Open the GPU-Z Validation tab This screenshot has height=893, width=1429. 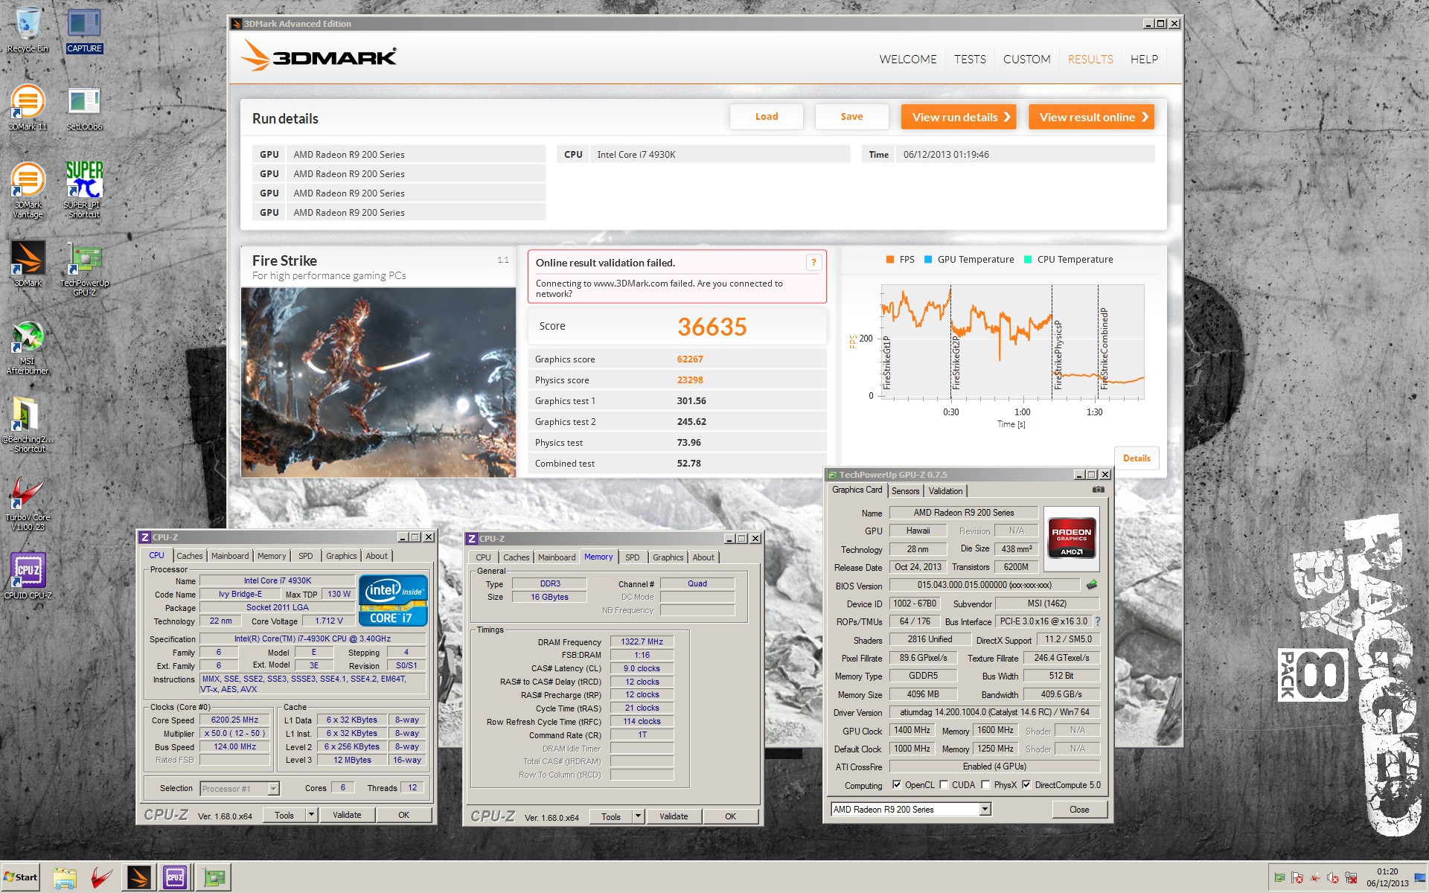[945, 491]
